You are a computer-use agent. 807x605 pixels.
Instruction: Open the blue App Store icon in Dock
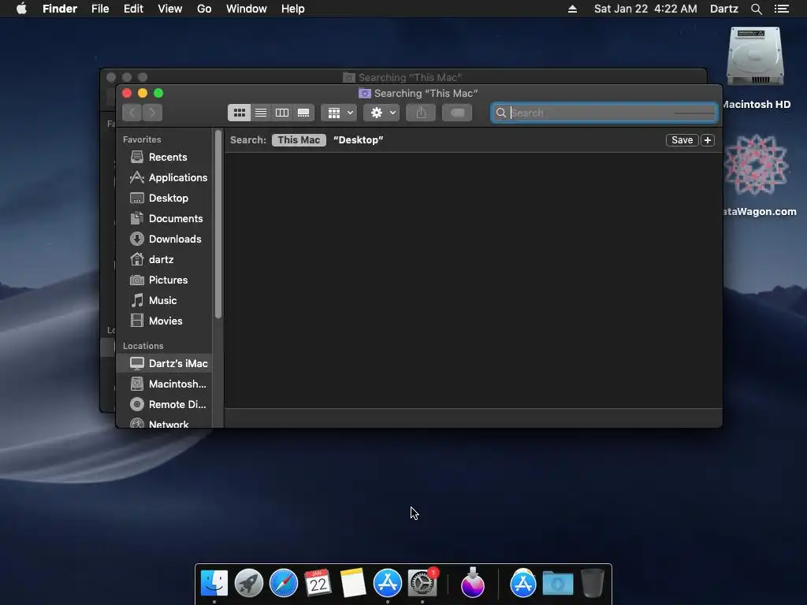pyautogui.click(x=387, y=583)
